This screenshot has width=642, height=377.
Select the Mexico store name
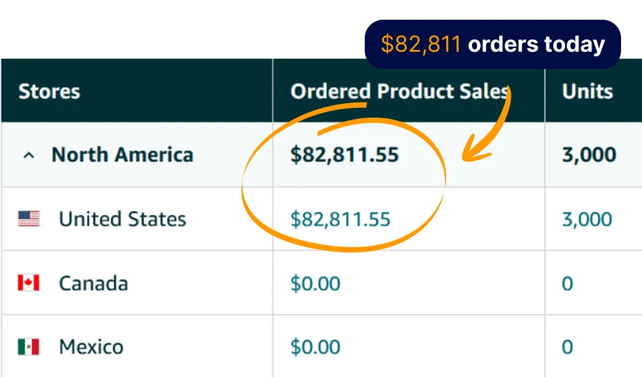[x=91, y=347]
